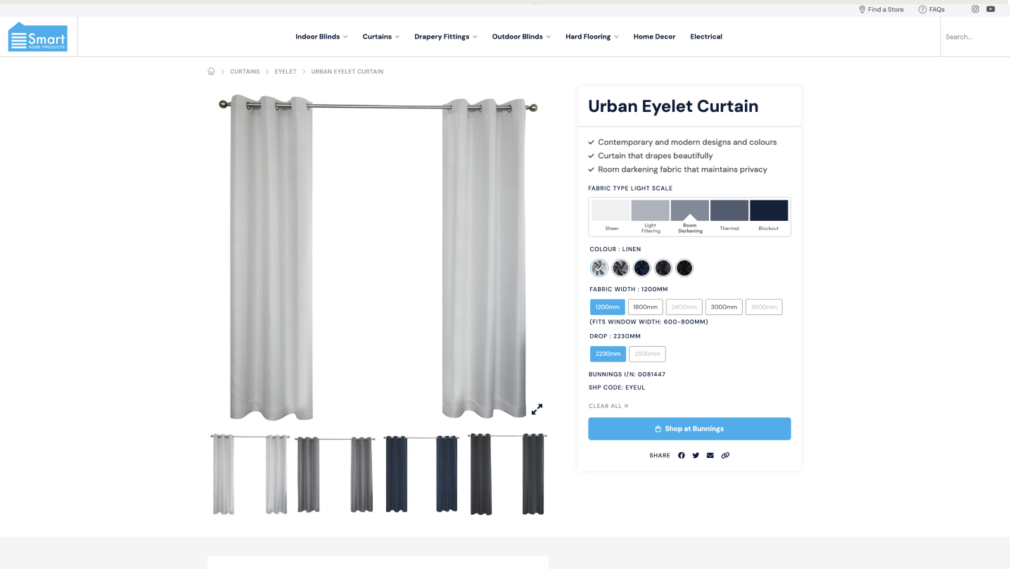Share via email icon

[x=710, y=455]
